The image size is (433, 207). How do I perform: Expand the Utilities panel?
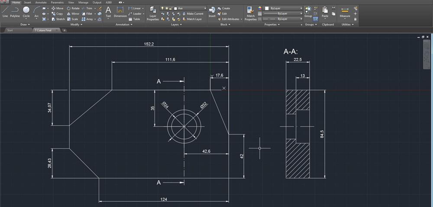[347, 25]
